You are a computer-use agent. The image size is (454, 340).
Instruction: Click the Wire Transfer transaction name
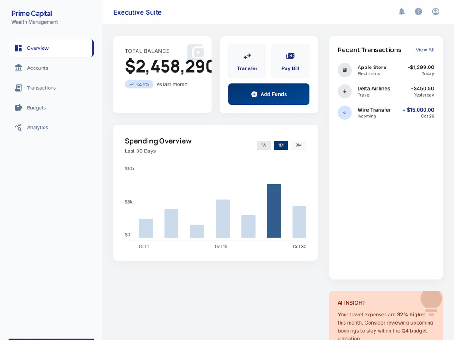[x=374, y=110]
